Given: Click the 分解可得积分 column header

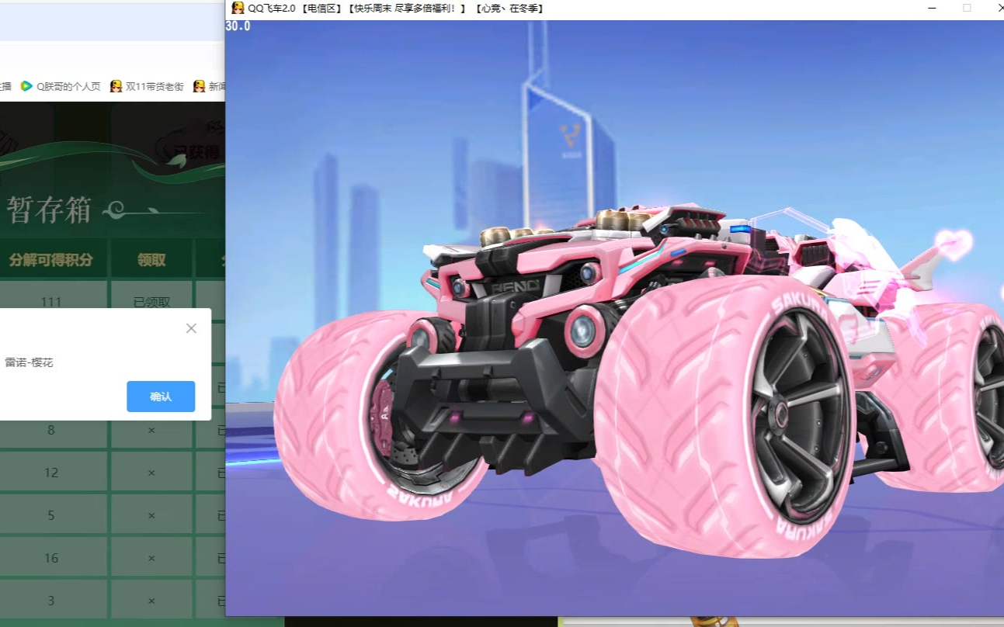Looking at the screenshot, I should tap(51, 260).
